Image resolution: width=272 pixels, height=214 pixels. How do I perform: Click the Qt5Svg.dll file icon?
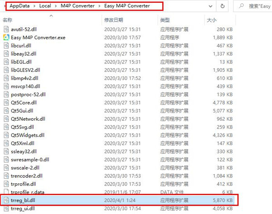(x=6, y=127)
